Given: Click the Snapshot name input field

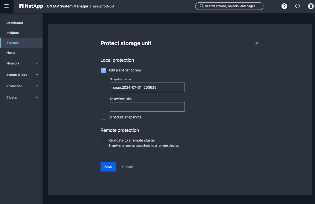Looking at the screenshot, I should 147,88.
